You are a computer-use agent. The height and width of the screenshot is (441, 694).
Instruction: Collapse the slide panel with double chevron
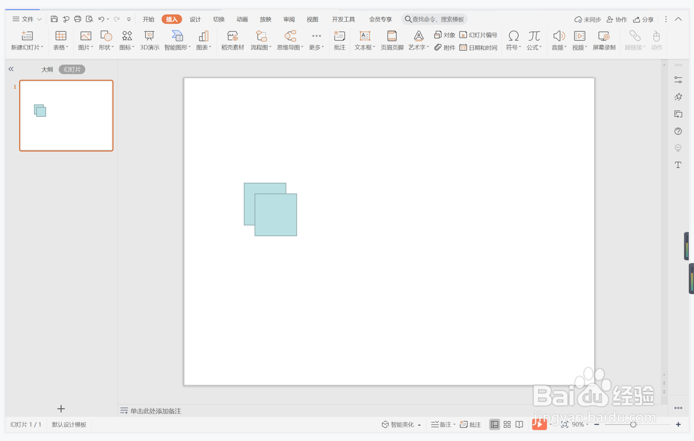(11, 69)
